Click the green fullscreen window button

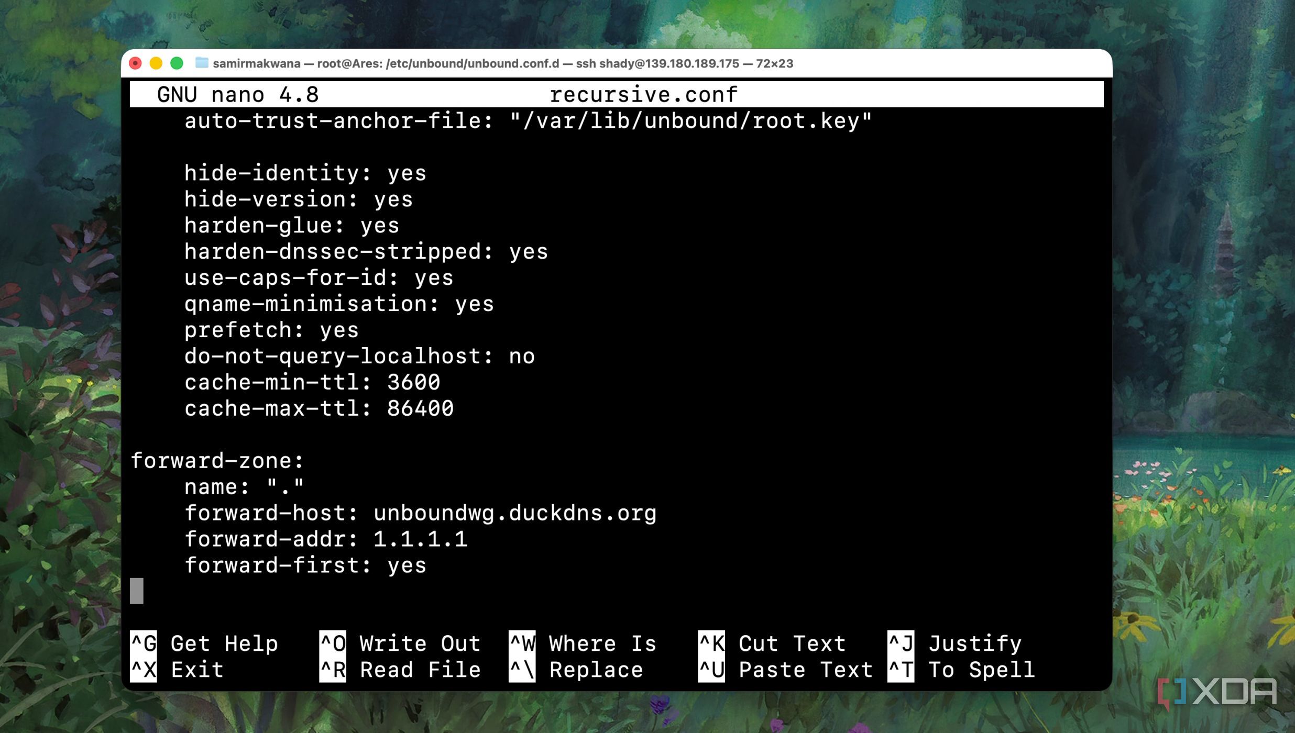click(177, 63)
